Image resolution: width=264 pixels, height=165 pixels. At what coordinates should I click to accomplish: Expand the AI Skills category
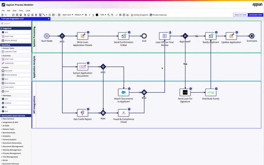(x=6, y=126)
